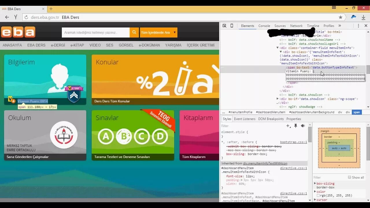This screenshot has width=370, height=208.
Task: Switch to Network tab
Action: pyautogui.click(x=296, y=26)
